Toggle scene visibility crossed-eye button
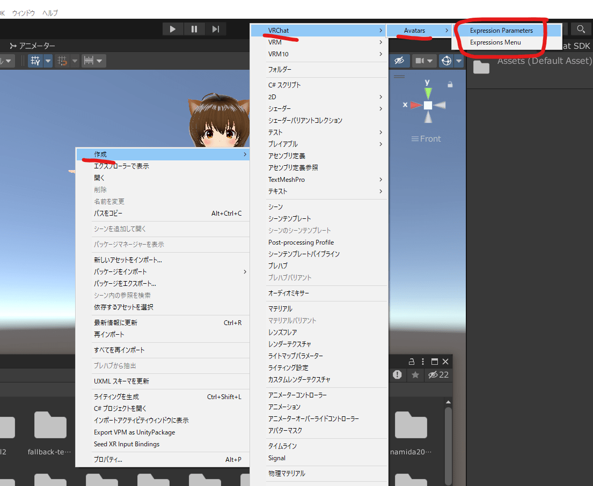This screenshot has width=593, height=486. [x=398, y=61]
